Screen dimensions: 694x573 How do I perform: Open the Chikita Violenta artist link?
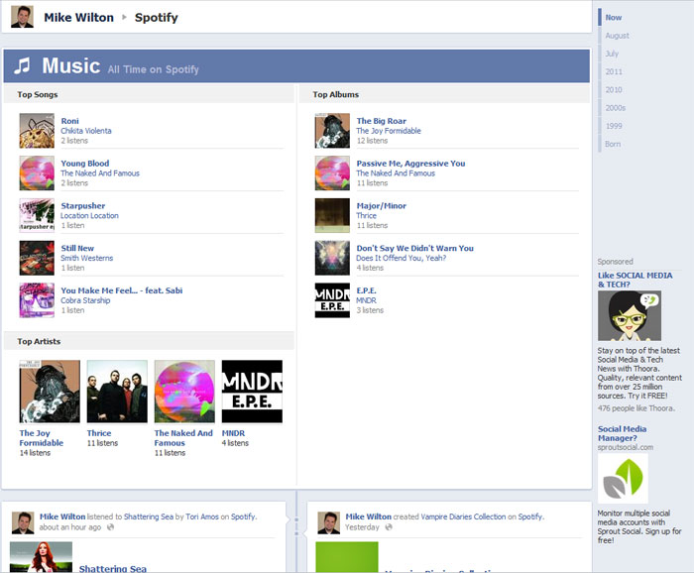pos(86,131)
